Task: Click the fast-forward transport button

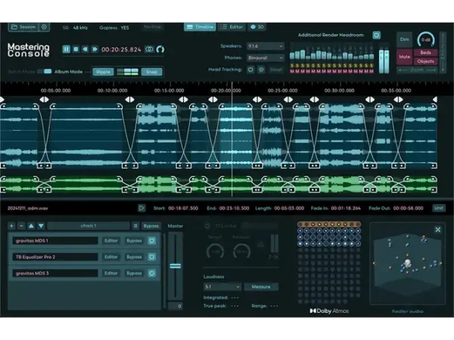Action: [x=95, y=49]
